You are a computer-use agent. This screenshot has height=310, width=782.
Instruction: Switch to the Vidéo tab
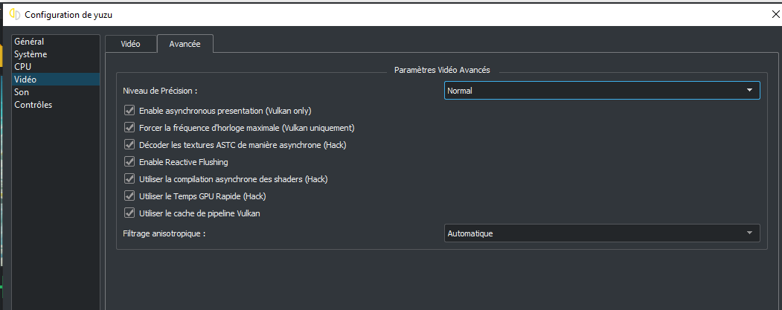130,44
